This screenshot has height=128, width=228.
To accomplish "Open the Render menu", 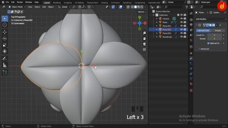I will pyautogui.click(x=20, y=2).
